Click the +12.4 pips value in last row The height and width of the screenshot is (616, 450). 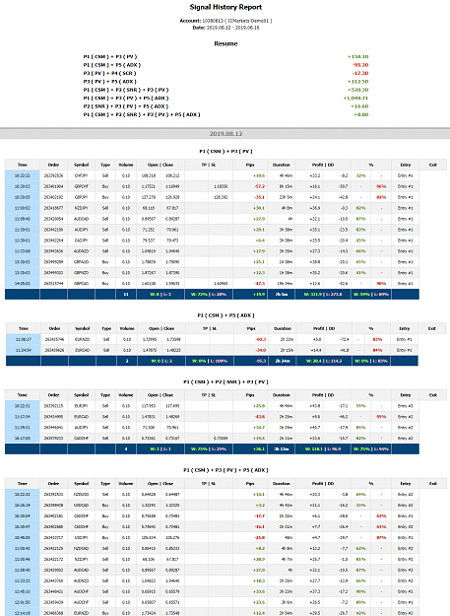[259, 613]
